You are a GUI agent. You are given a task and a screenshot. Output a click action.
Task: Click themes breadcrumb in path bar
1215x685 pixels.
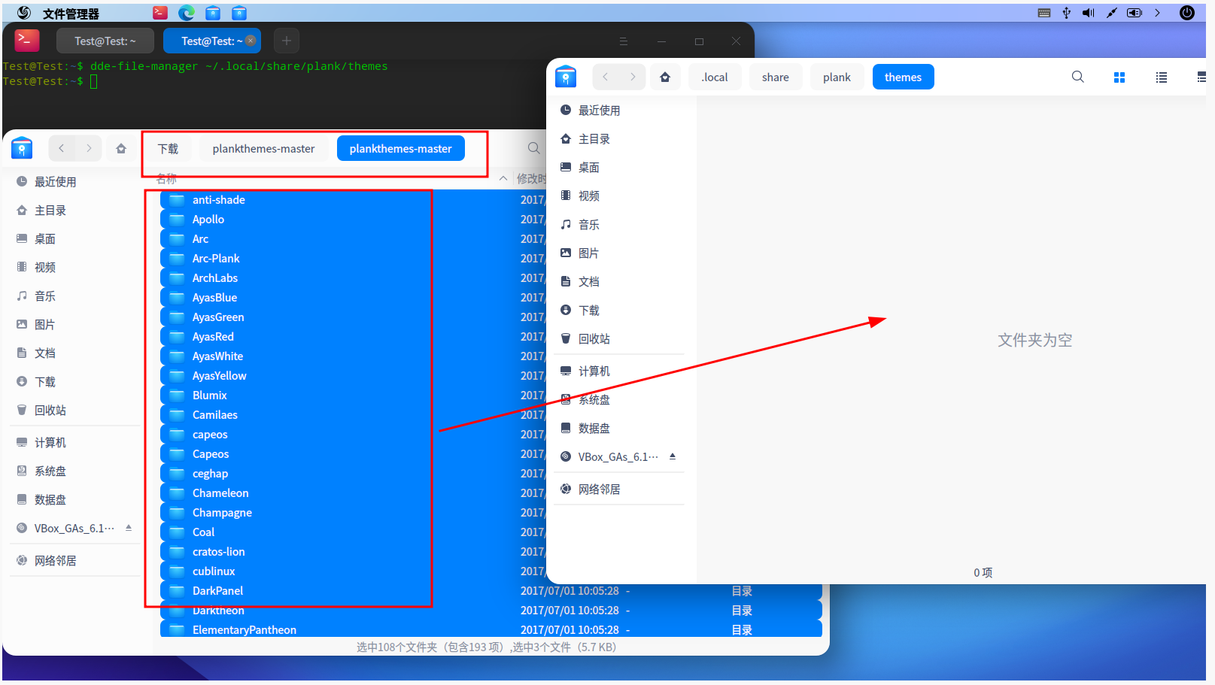[903, 77]
